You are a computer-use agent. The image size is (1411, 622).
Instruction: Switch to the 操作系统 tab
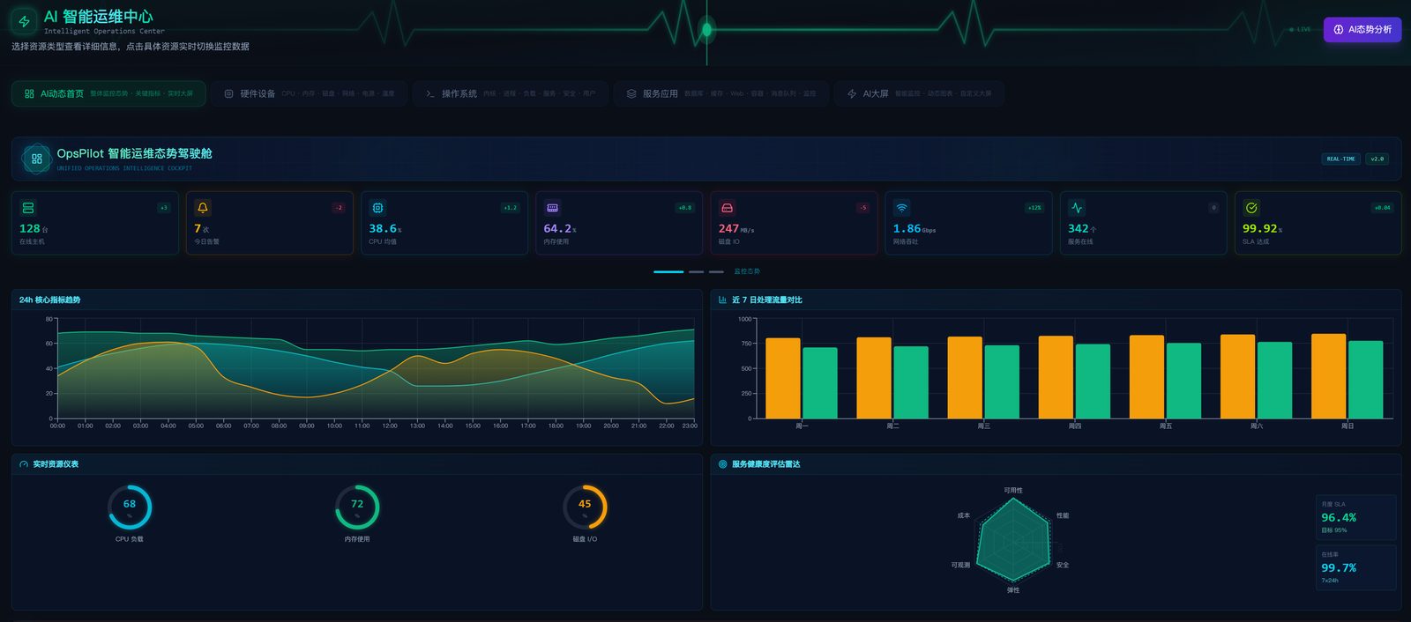point(511,93)
